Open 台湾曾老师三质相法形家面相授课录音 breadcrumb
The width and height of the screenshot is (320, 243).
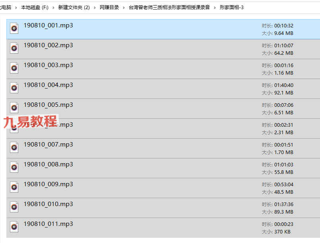point(169,8)
